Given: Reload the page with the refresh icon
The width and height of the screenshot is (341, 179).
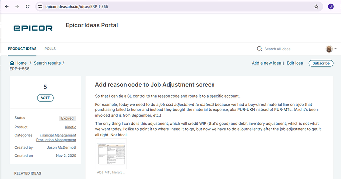Looking at the screenshot, I should [x=27, y=7].
